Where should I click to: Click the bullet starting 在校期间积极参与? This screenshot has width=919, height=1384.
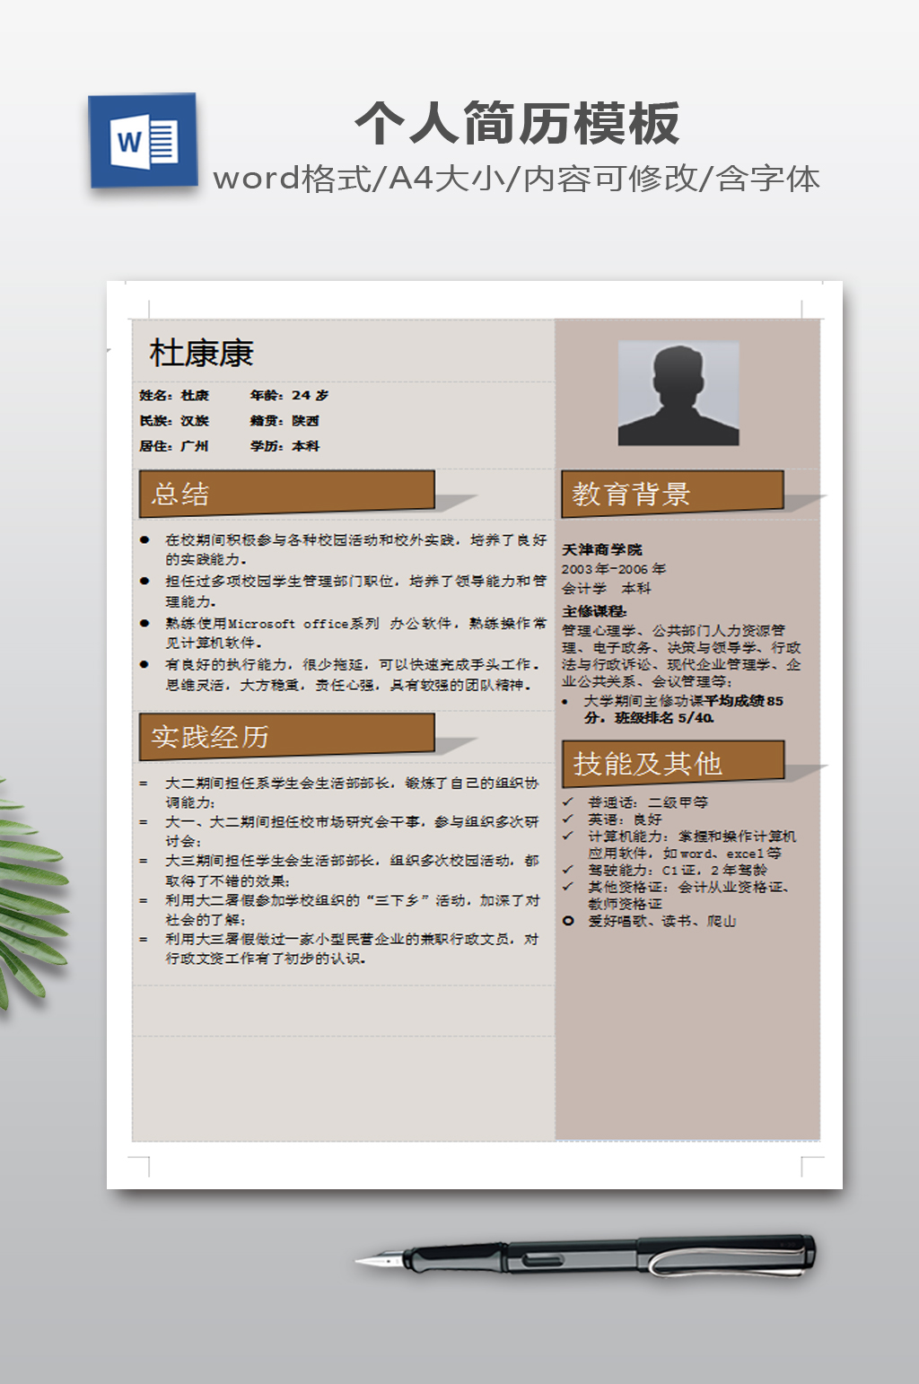pyautogui.click(x=355, y=549)
